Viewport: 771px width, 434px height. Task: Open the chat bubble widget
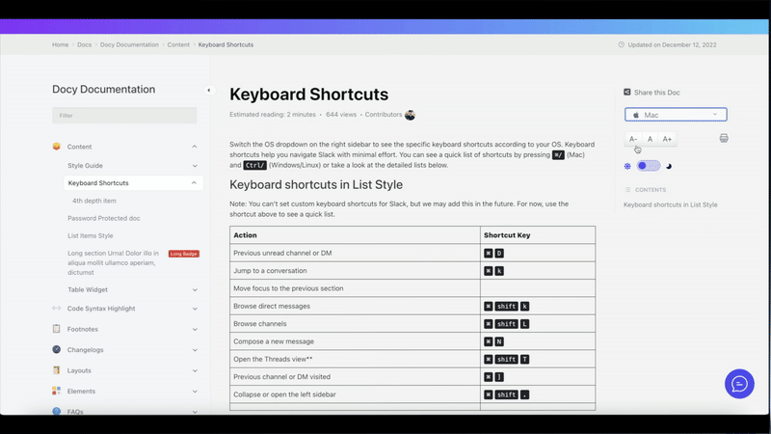click(739, 384)
